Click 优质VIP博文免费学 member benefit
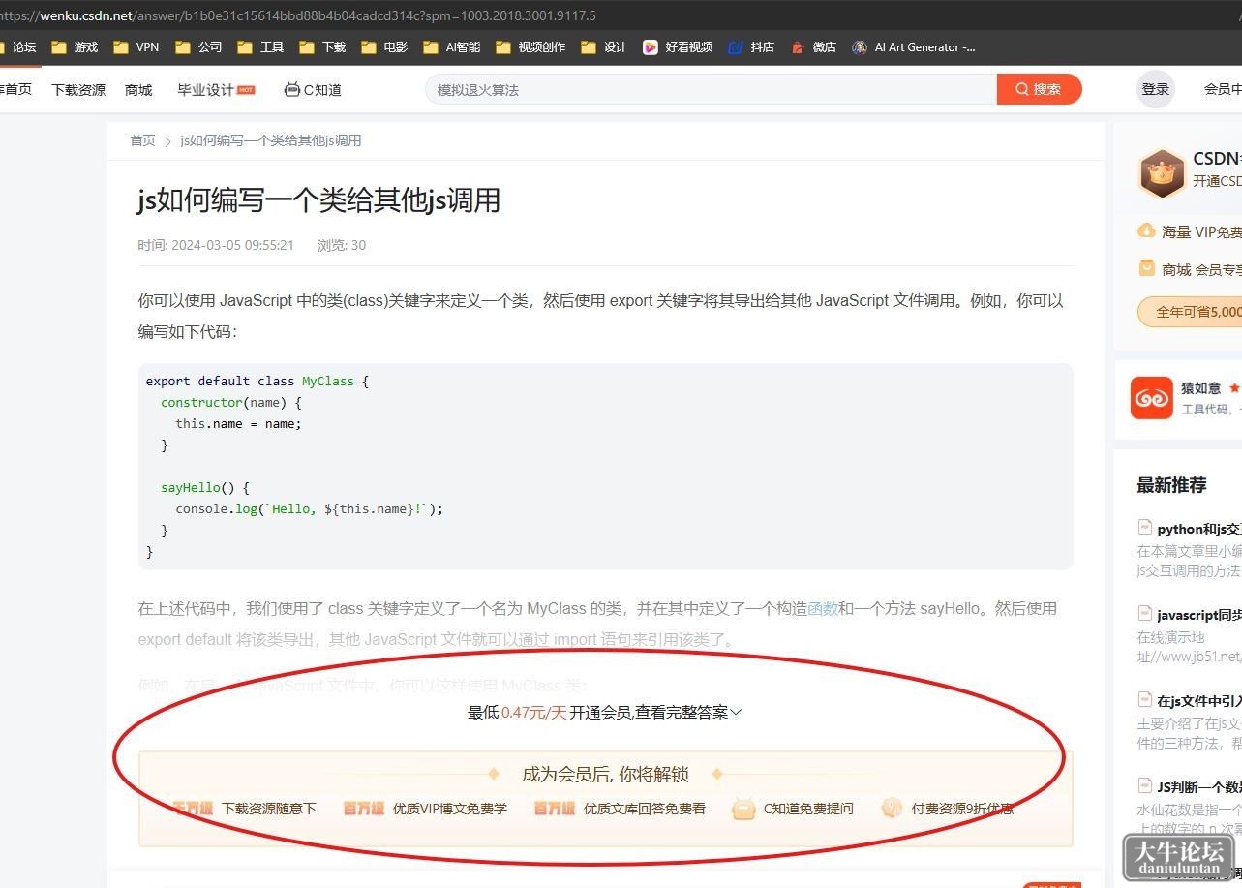Screen dimensions: 1242x888 point(425,809)
